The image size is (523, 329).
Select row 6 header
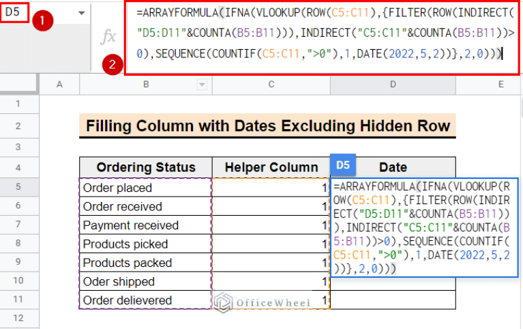(x=18, y=205)
